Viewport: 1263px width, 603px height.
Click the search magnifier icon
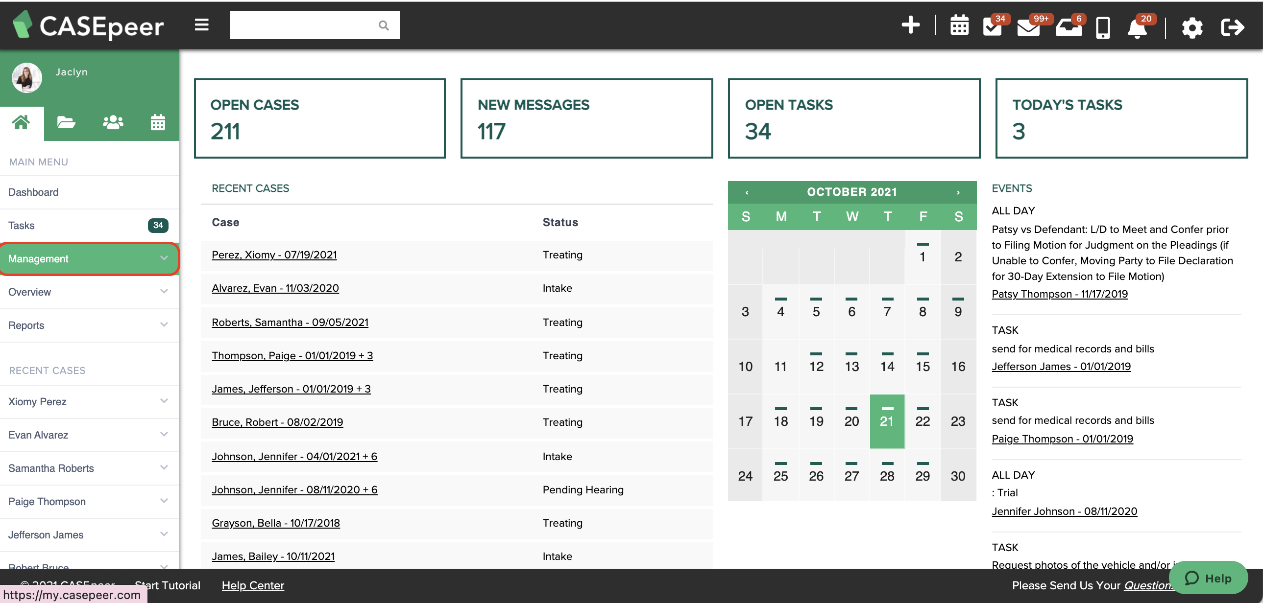coord(384,25)
